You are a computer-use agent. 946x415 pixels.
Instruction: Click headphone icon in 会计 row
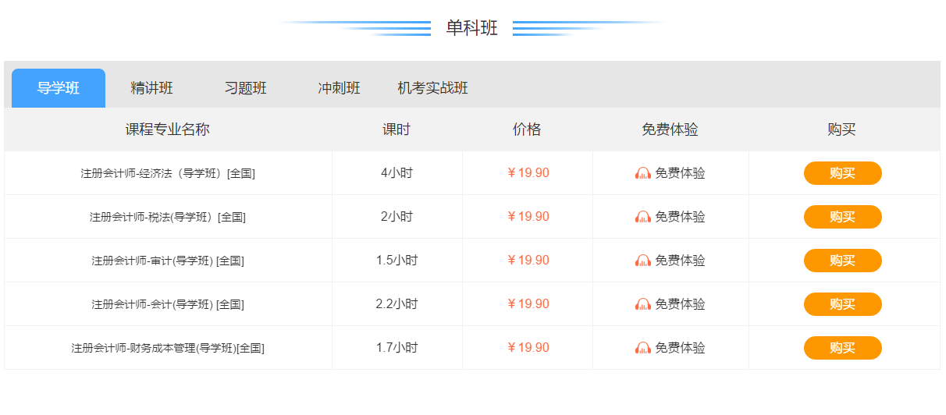[x=643, y=304]
